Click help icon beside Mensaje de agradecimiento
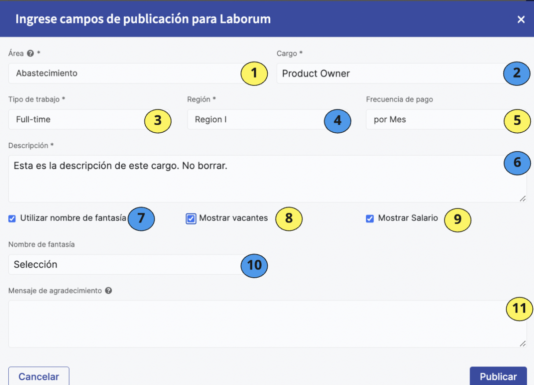Screen dimensions: 534x385 tap(108, 291)
